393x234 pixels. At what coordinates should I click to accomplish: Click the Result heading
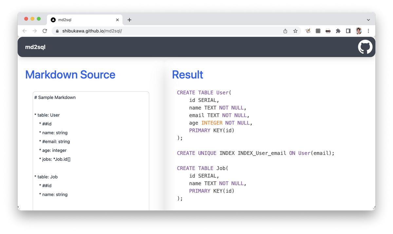pos(188,75)
